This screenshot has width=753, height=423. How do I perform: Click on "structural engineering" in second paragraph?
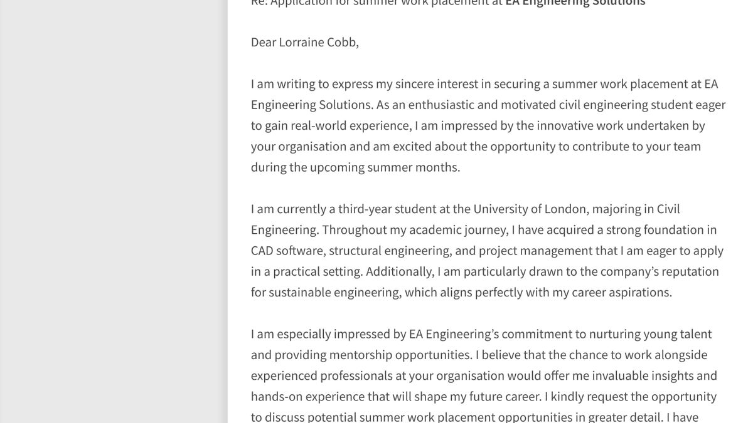[x=390, y=251]
